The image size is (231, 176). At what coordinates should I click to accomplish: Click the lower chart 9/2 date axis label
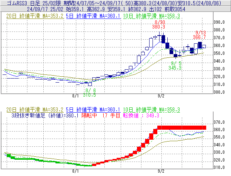(x=161, y=171)
